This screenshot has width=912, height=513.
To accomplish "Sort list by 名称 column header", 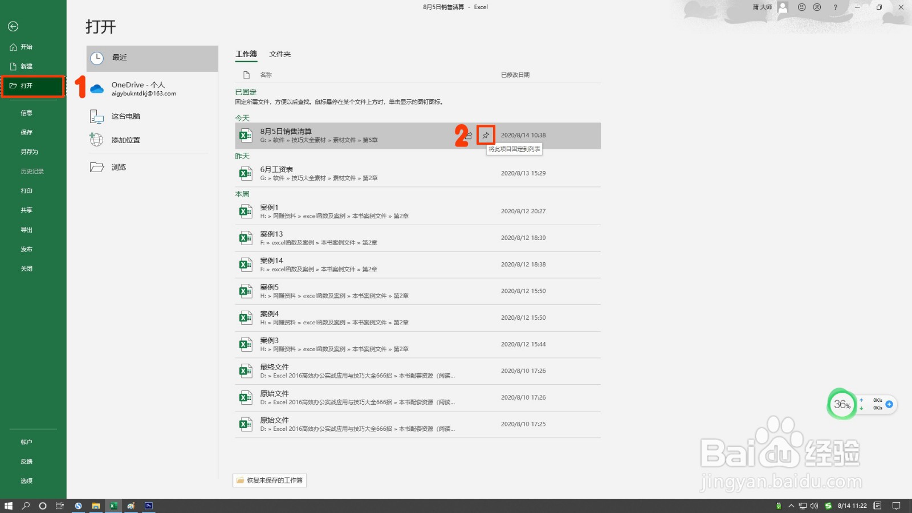I will click(x=266, y=75).
